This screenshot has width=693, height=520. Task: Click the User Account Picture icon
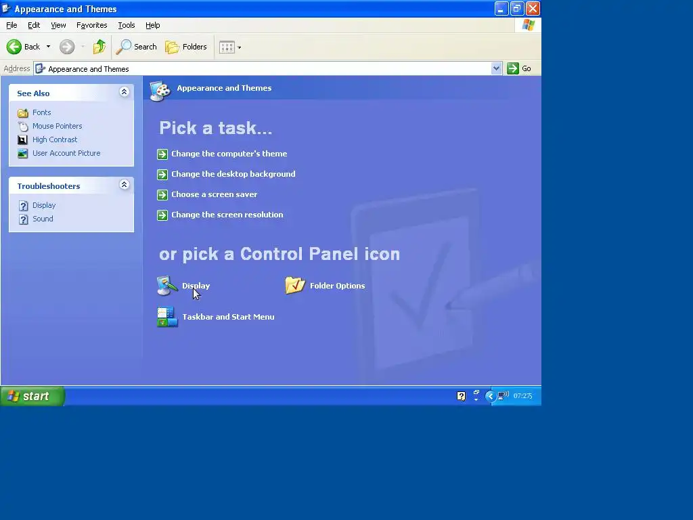click(22, 154)
